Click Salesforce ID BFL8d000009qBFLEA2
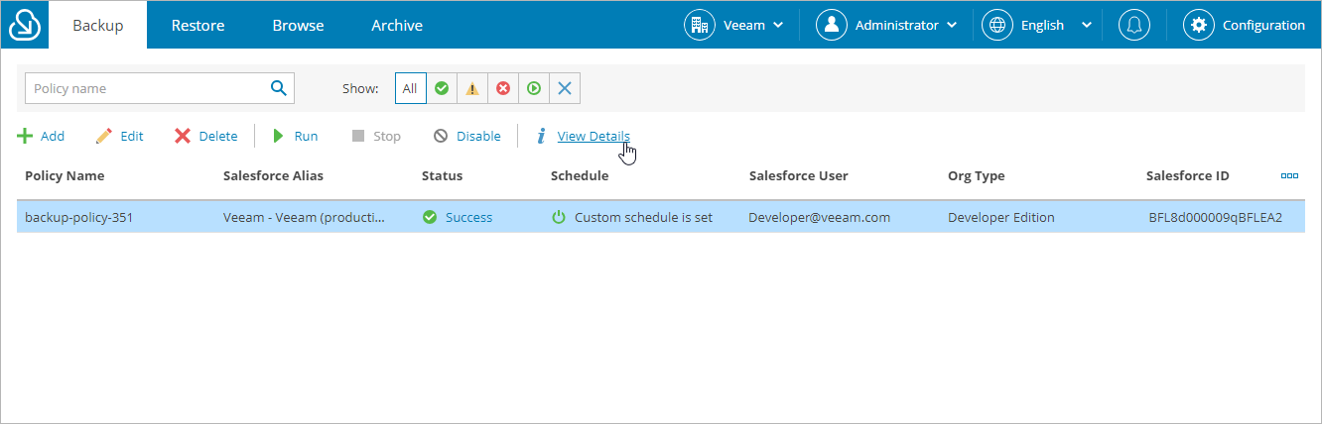 coord(1215,218)
